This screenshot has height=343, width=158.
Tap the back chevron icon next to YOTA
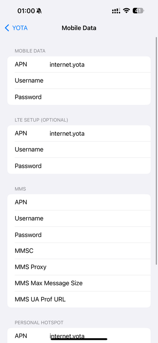[7, 28]
